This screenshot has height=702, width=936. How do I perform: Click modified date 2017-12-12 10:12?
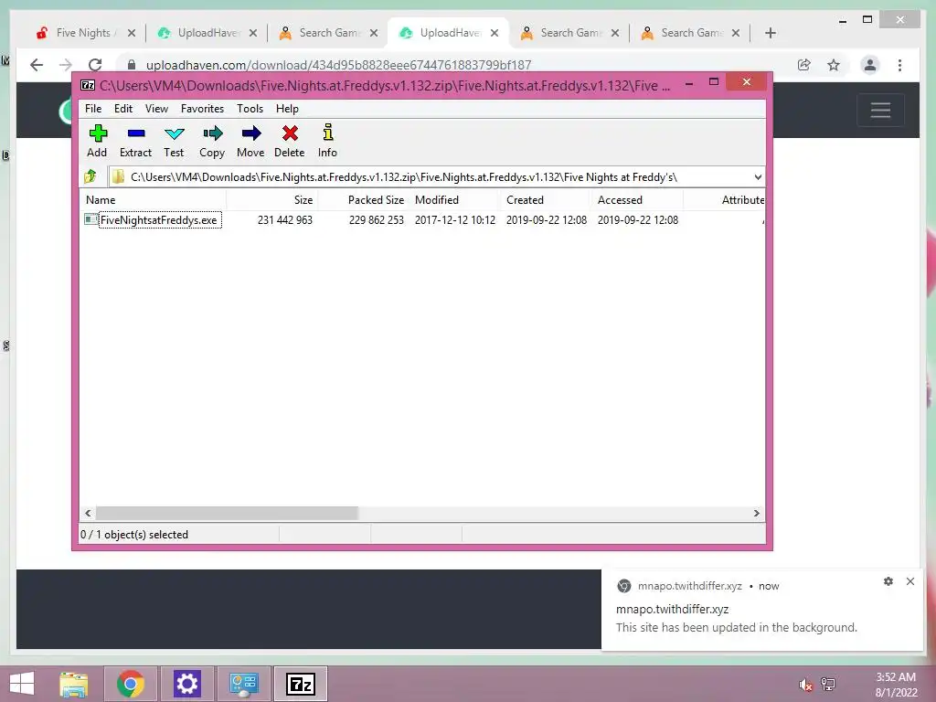point(455,220)
